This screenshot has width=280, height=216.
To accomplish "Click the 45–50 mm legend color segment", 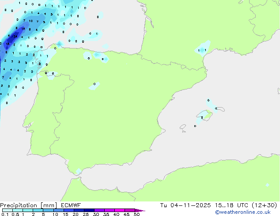I will pyautogui.click(x=130, y=210).
